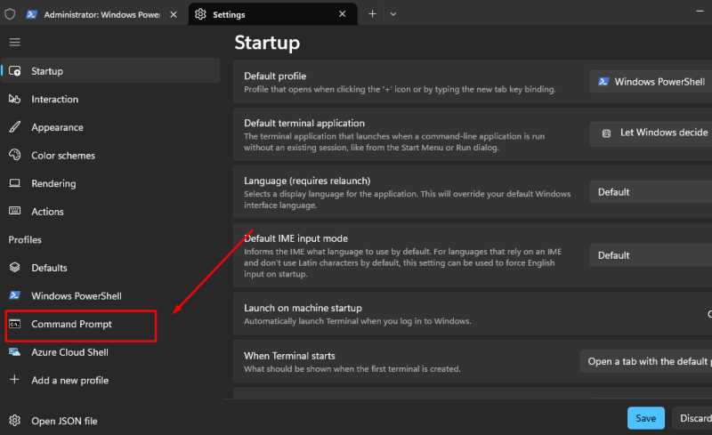Go to the Interaction settings page
This screenshot has height=435, width=712.
110,99
